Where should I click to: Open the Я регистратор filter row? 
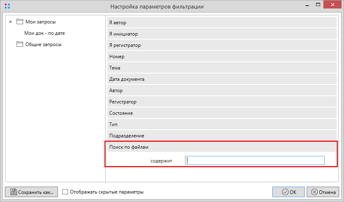tap(222, 45)
